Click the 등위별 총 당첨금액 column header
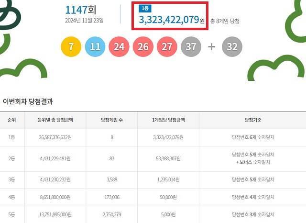Screen dimensions: 306x223 (55, 120)
